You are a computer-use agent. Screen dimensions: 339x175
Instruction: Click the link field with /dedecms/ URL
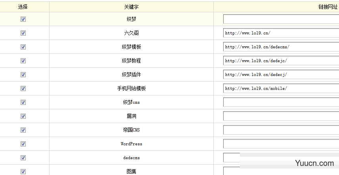[281, 47]
